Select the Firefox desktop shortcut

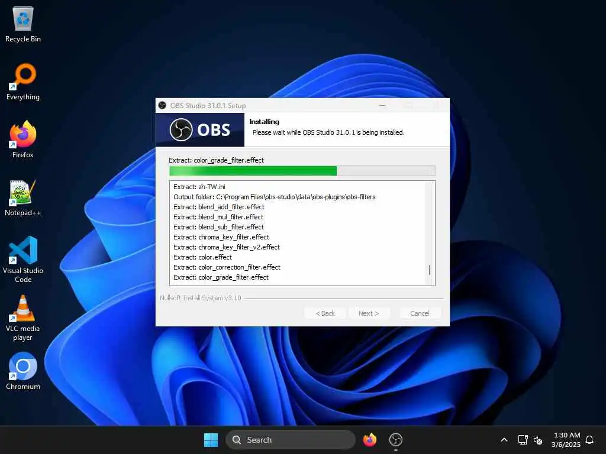tap(23, 140)
